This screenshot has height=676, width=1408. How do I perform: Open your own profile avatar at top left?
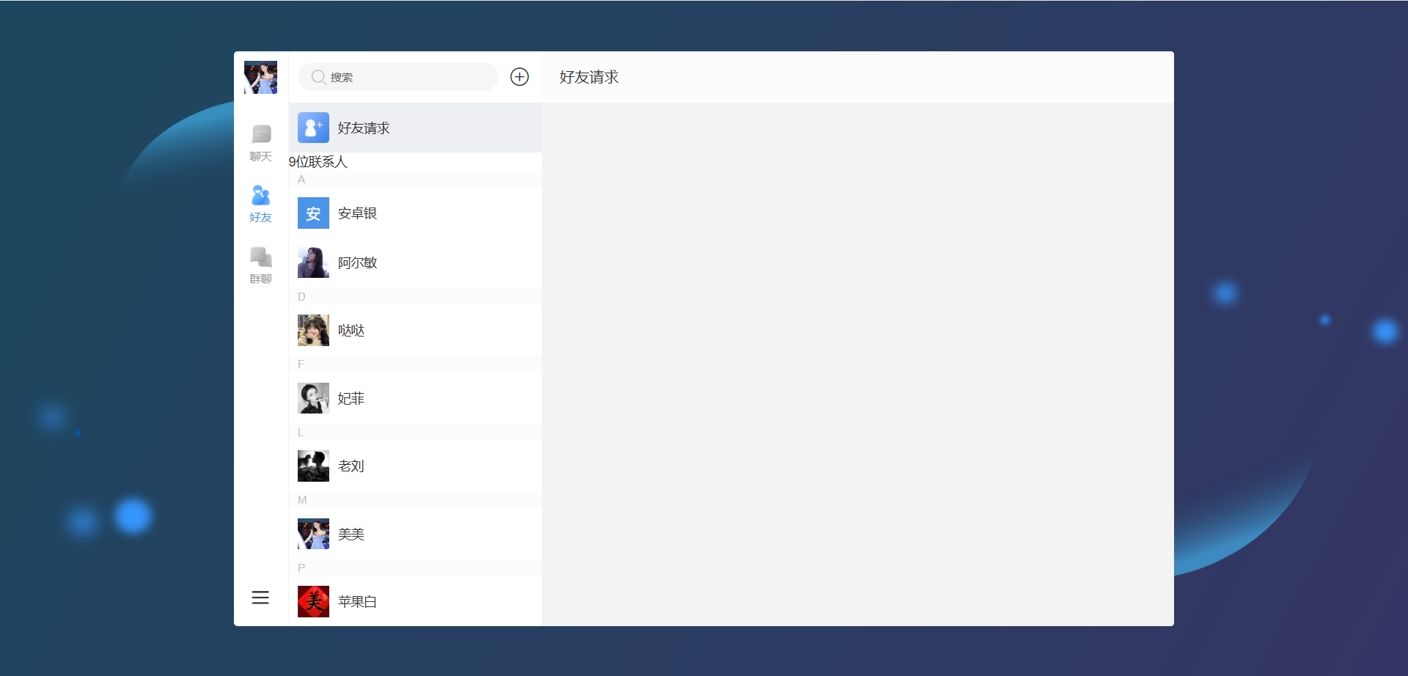(x=261, y=77)
